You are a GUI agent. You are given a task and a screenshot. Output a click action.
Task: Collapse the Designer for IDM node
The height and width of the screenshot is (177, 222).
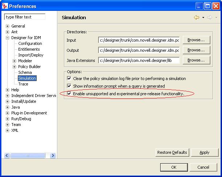click(x=7, y=38)
